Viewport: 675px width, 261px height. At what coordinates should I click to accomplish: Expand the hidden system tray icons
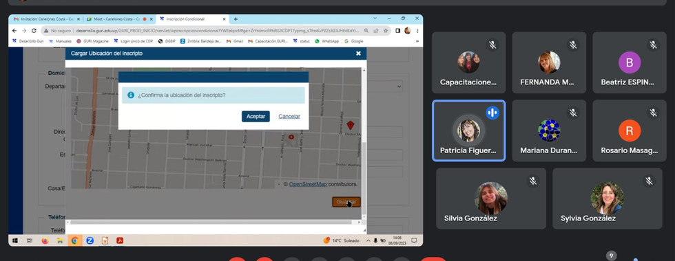[368, 240]
